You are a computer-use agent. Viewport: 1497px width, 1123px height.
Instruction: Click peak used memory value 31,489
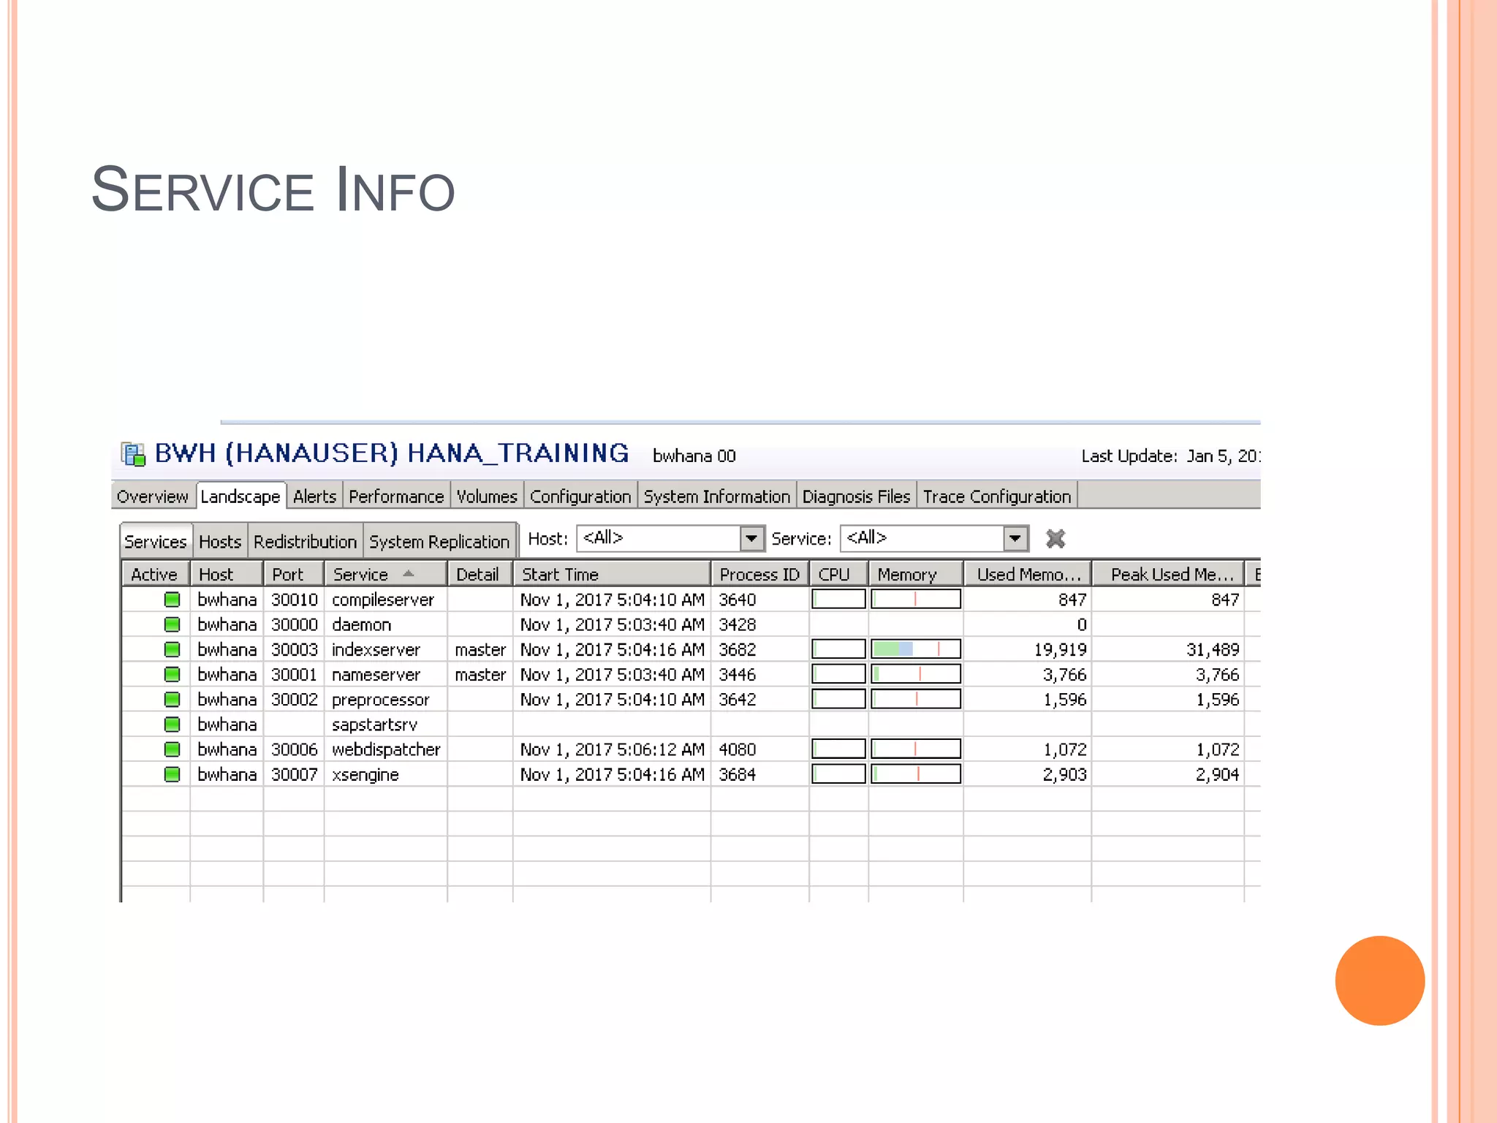pos(1213,650)
